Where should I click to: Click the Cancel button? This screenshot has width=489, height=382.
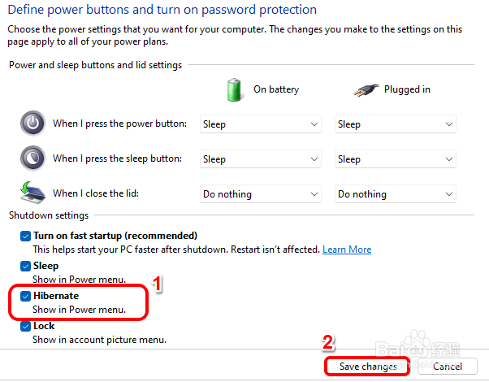(447, 367)
